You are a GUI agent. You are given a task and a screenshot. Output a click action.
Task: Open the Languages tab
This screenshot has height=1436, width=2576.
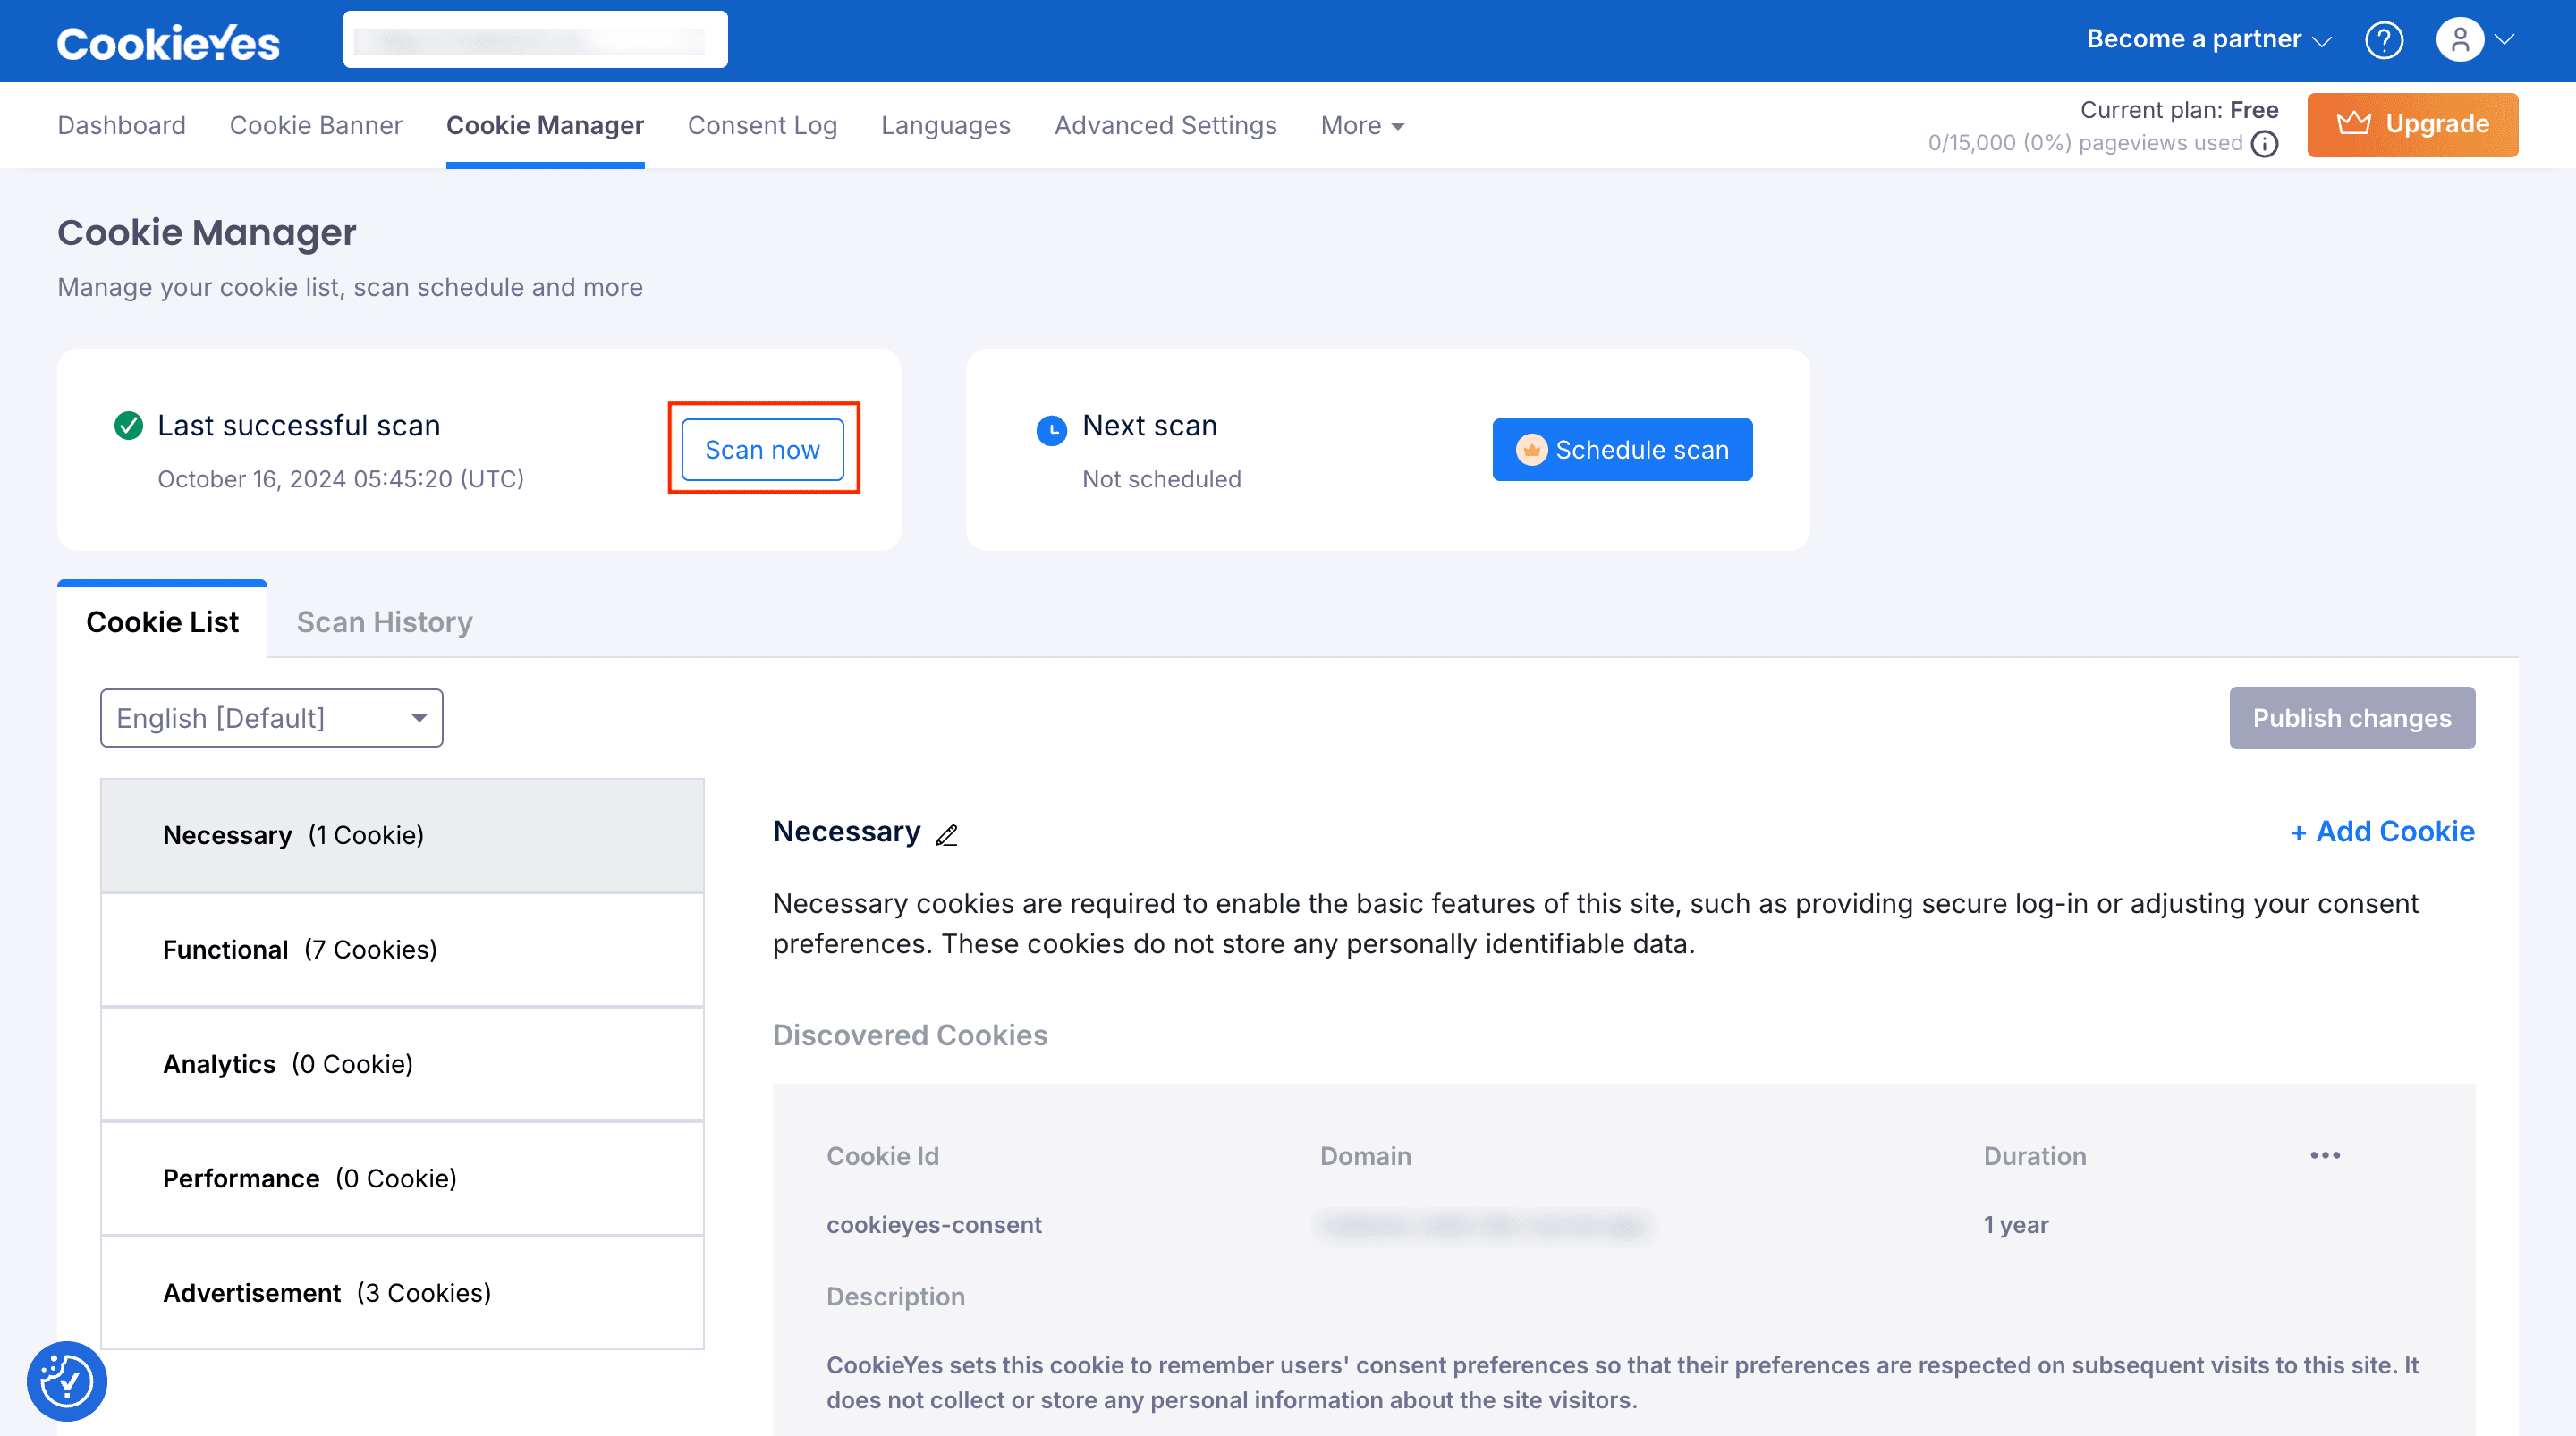click(946, 125)
